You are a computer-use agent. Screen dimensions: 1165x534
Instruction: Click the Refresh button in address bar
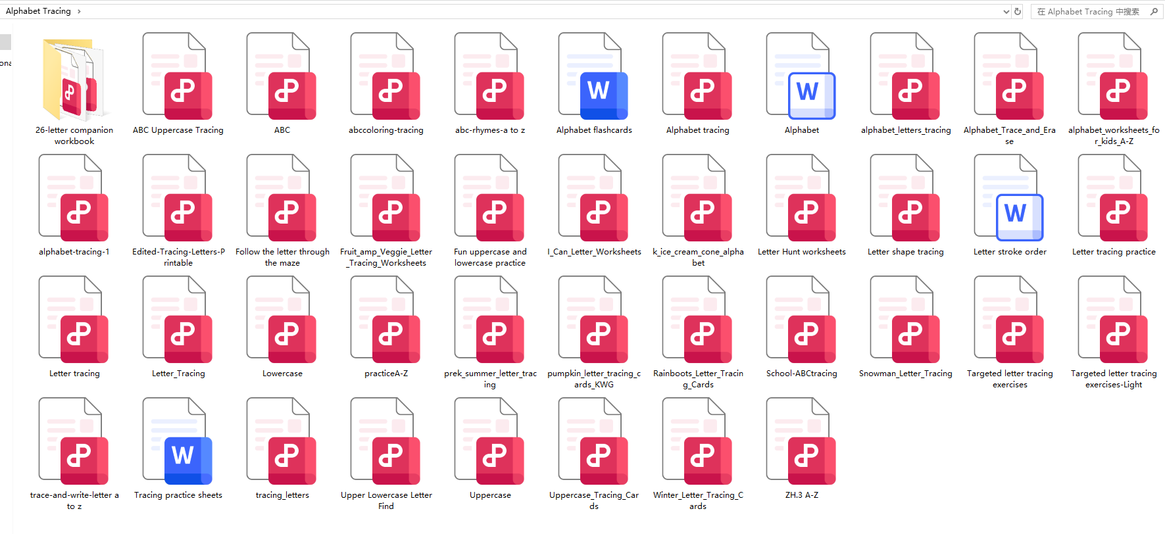pos(1018,11)
